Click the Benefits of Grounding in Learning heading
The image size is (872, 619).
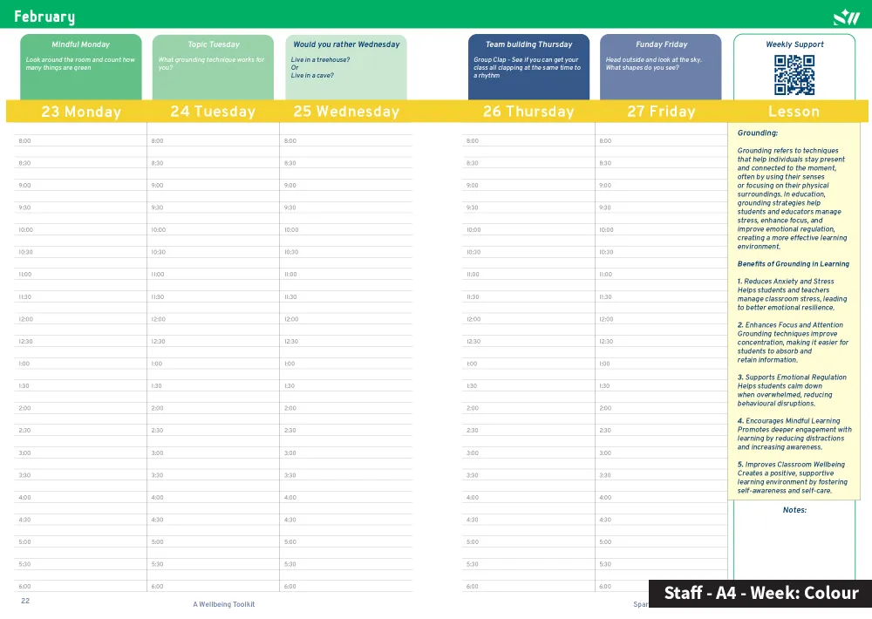793,264
